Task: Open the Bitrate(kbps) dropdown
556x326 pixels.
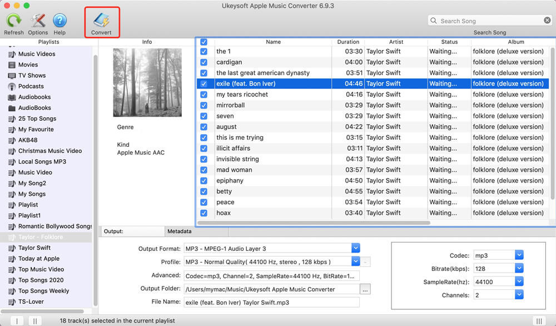Action: 519,268
